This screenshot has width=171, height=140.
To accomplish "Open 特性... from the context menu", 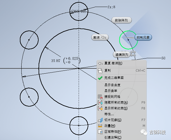I will point(122,114).
